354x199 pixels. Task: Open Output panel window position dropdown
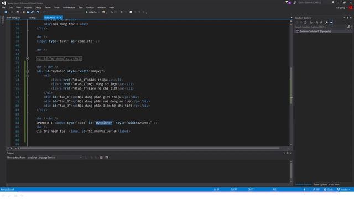click(x=284, y=153)
